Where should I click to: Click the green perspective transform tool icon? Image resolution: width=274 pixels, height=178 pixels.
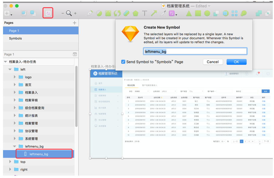[108, 13]
